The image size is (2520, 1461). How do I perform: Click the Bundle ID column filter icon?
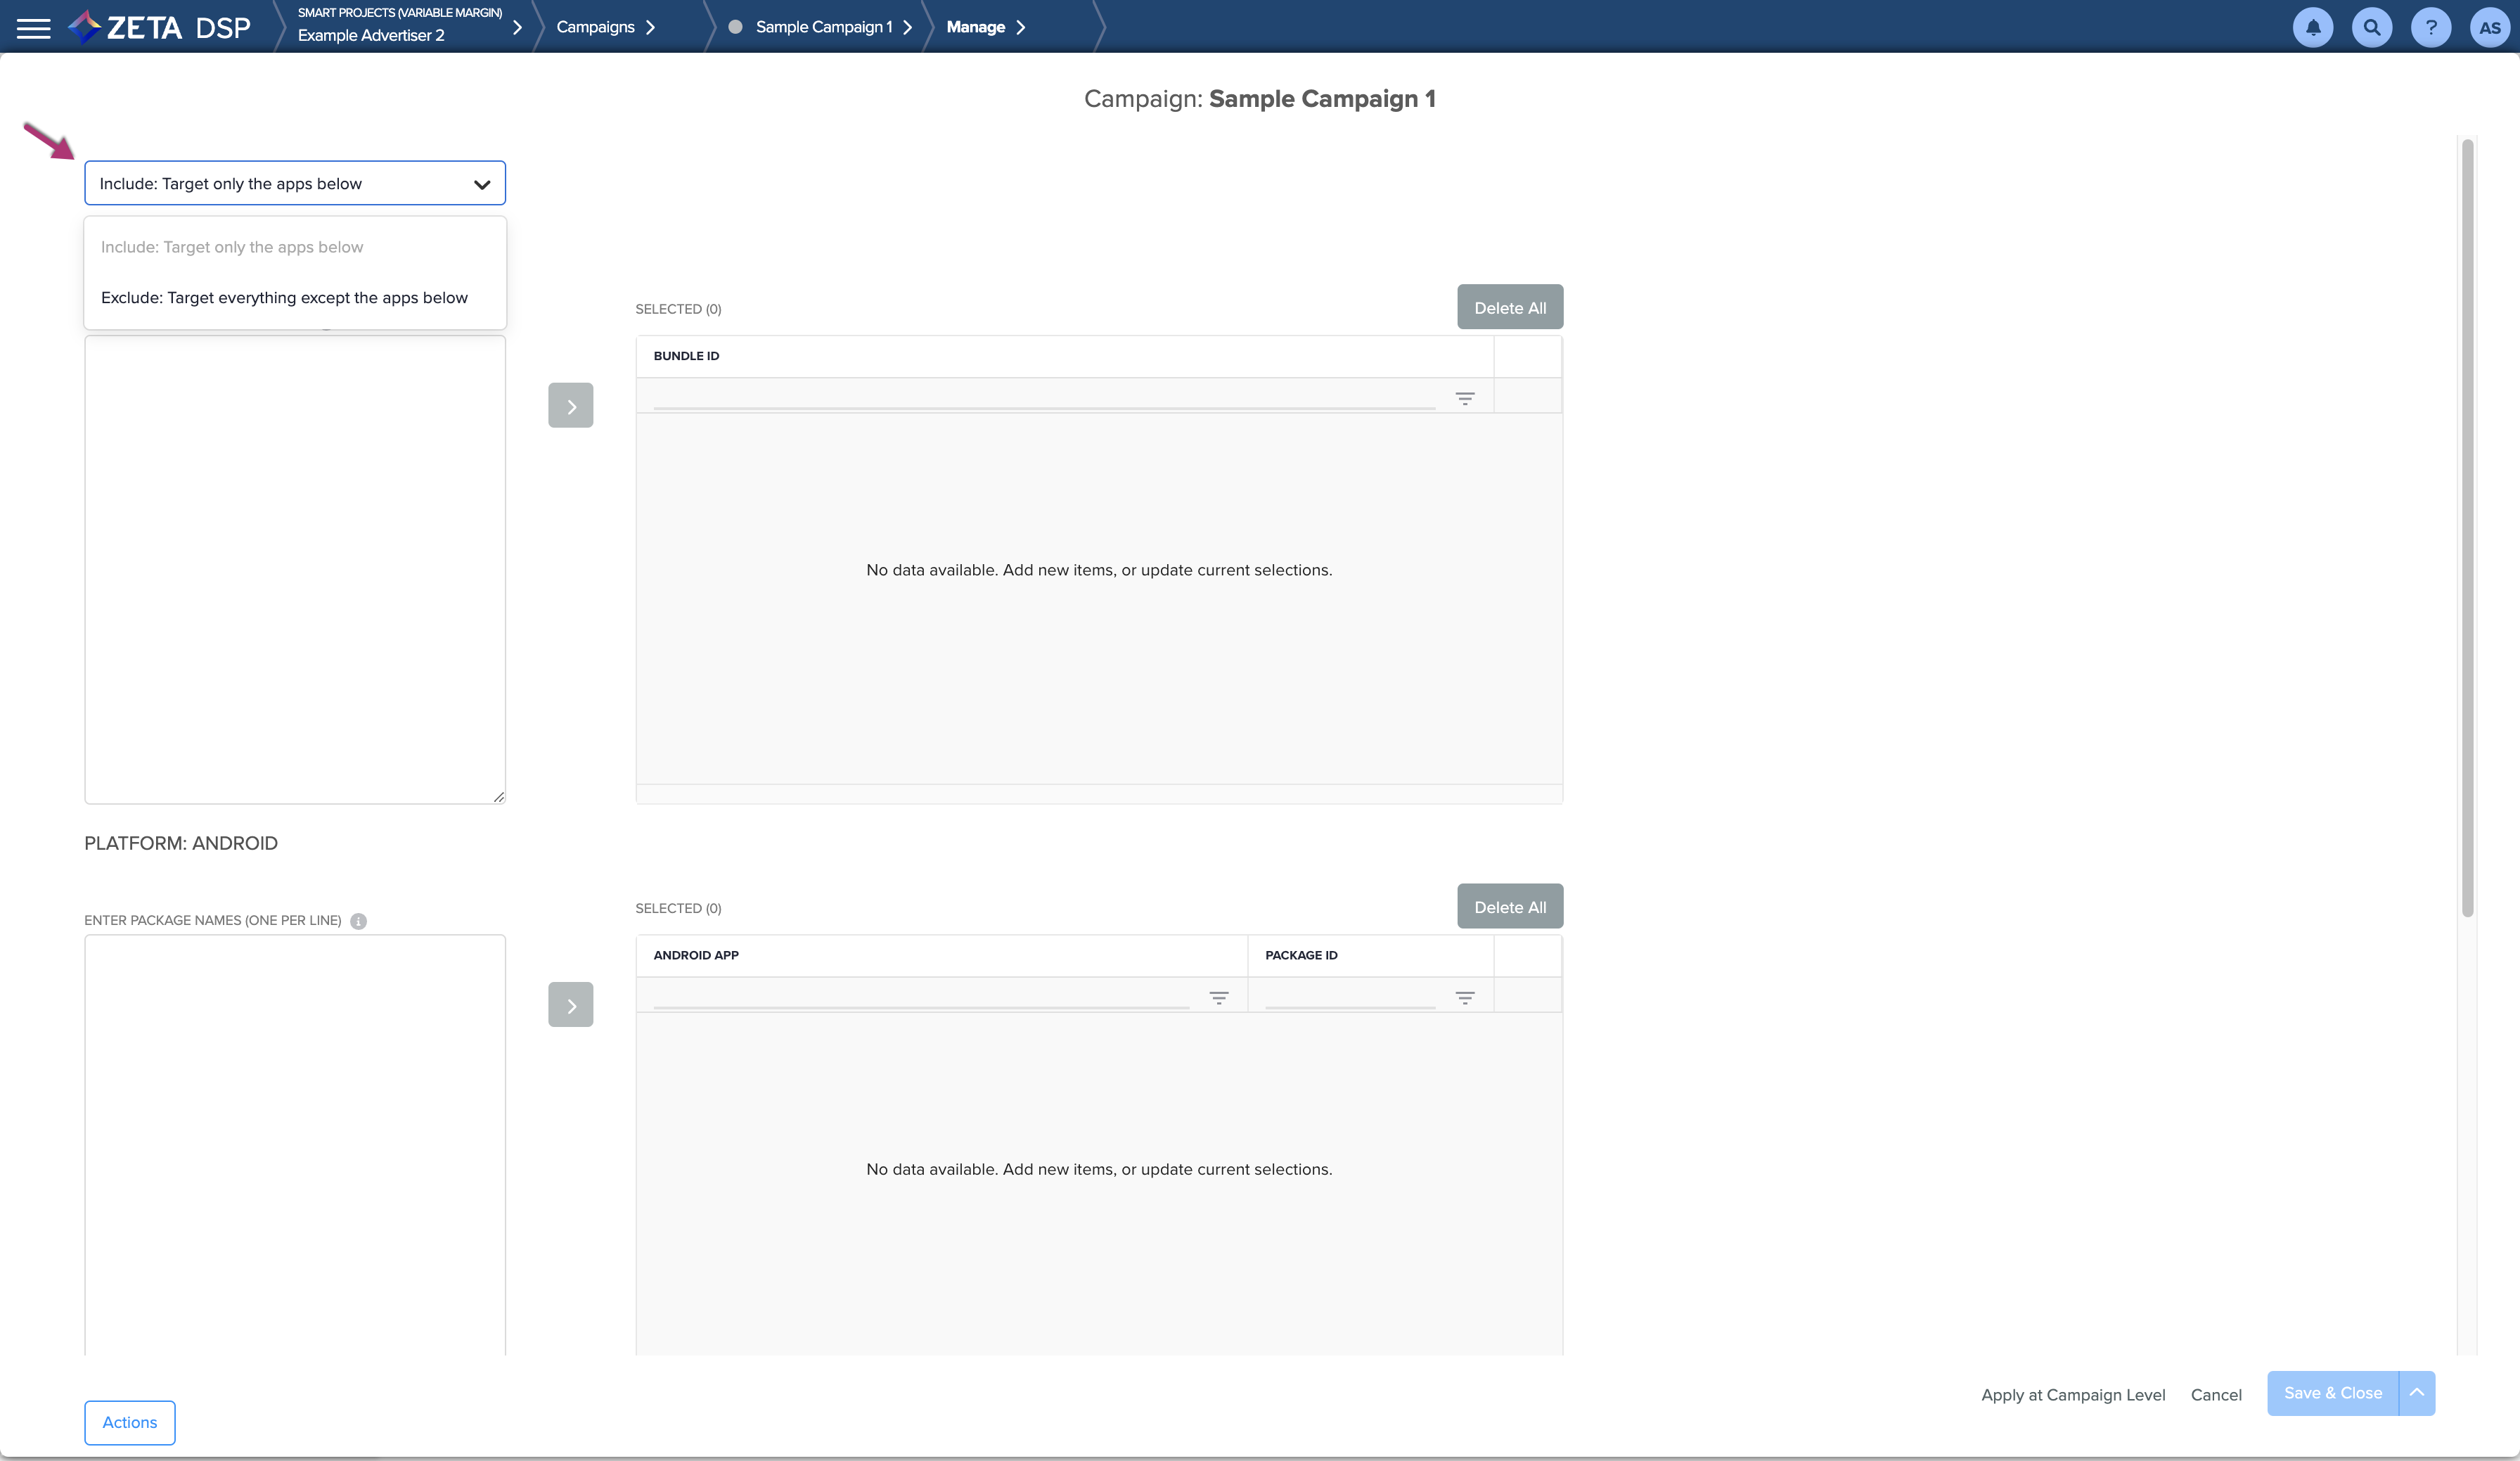tap(1464, 398)
